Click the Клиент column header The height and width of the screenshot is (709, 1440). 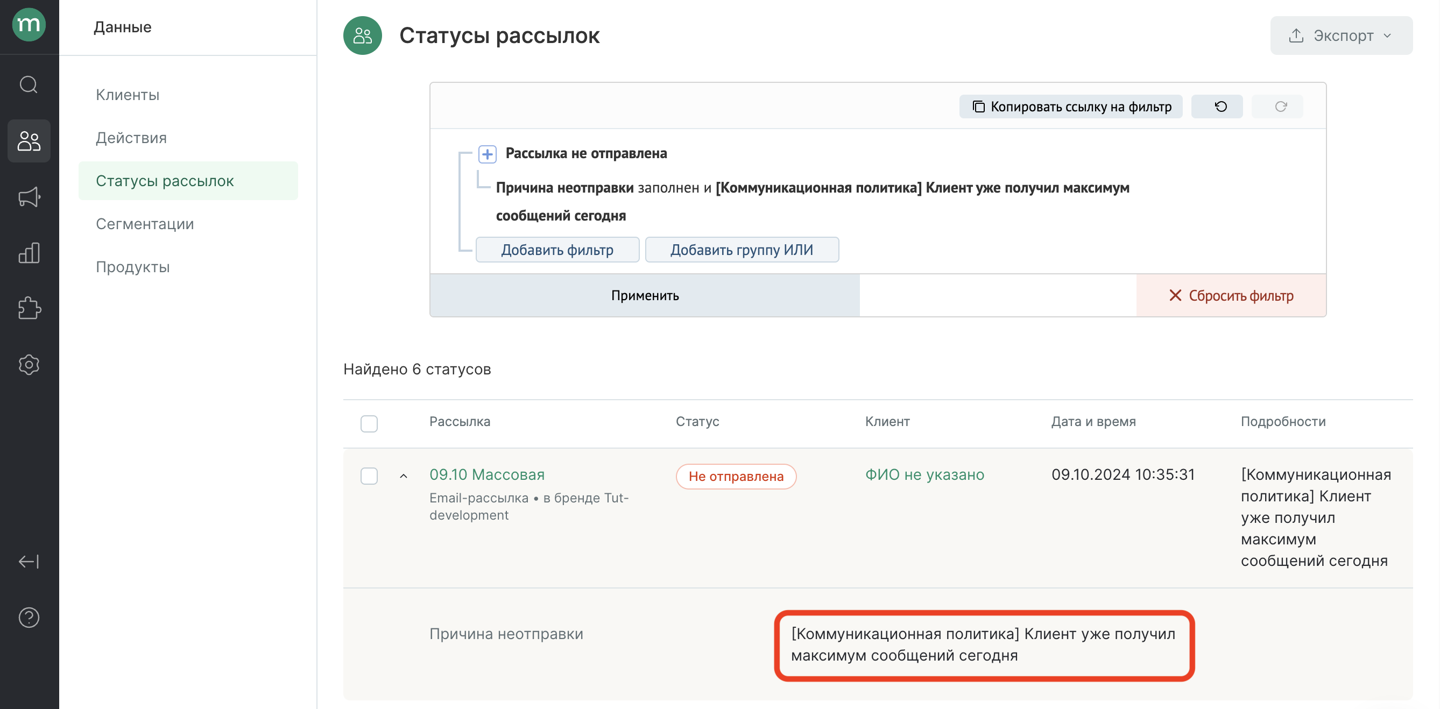point(887,421)
